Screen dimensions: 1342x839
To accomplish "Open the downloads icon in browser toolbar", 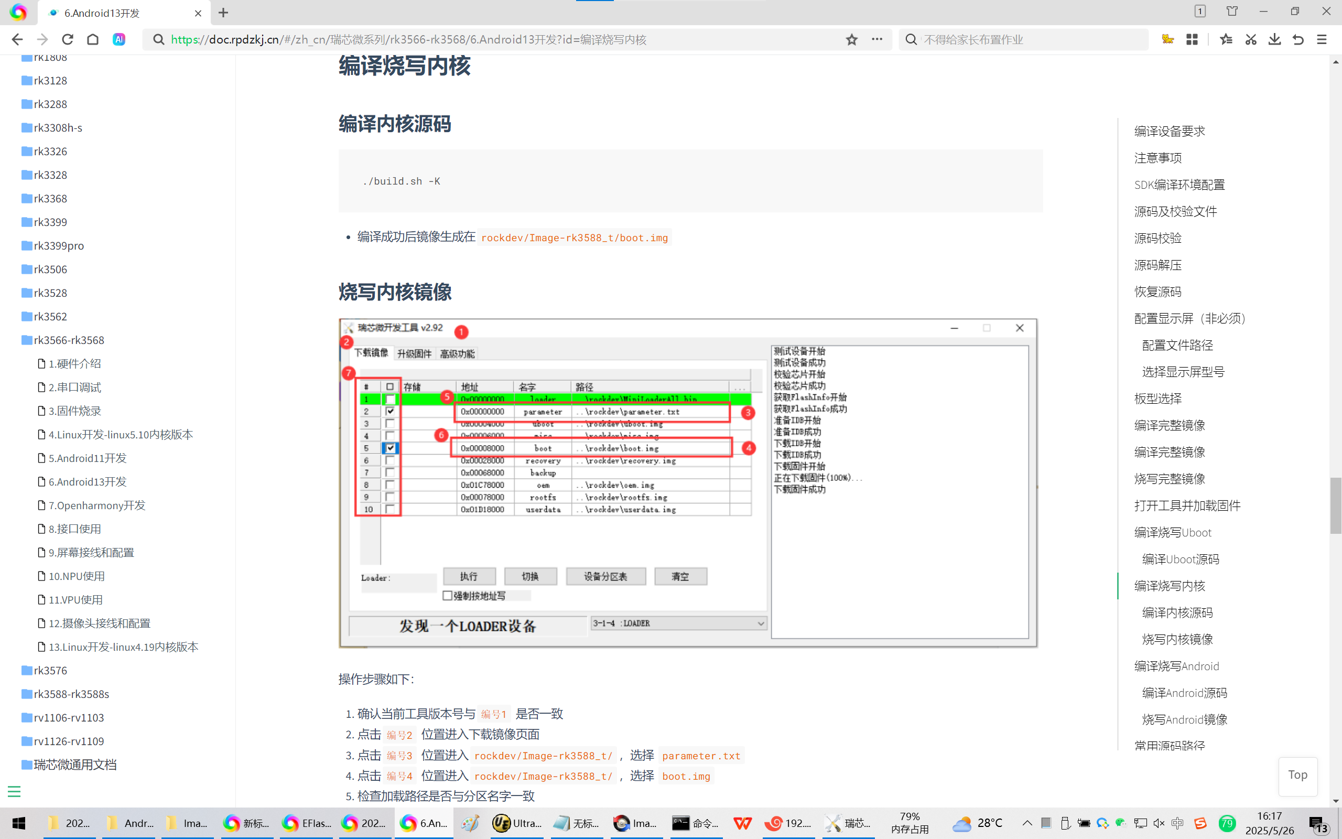I will pos(1274,39).
